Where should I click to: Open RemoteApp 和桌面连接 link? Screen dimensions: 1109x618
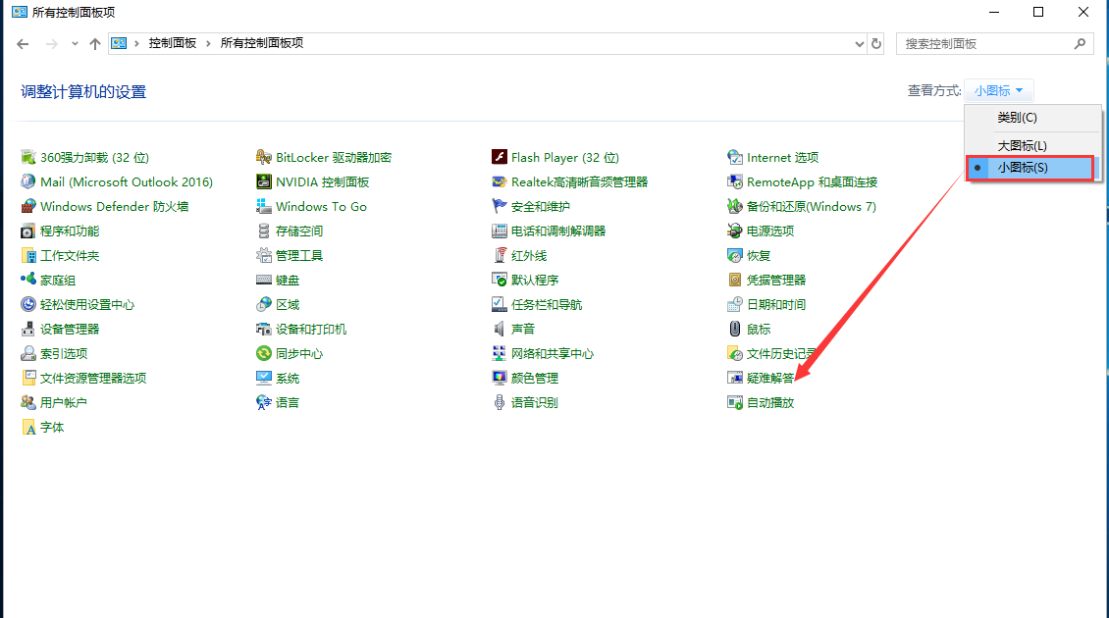(812, 182)
